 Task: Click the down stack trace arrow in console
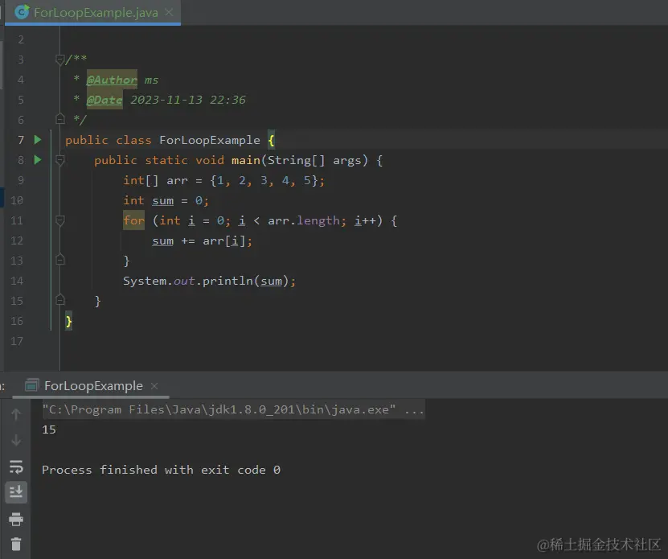(16, 440)
